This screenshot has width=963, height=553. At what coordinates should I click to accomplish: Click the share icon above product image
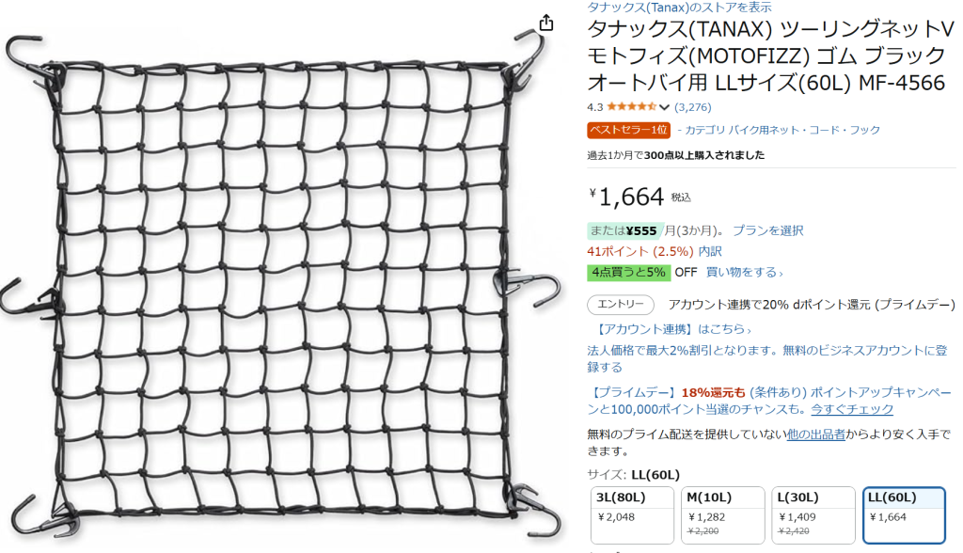pos(545,23)
